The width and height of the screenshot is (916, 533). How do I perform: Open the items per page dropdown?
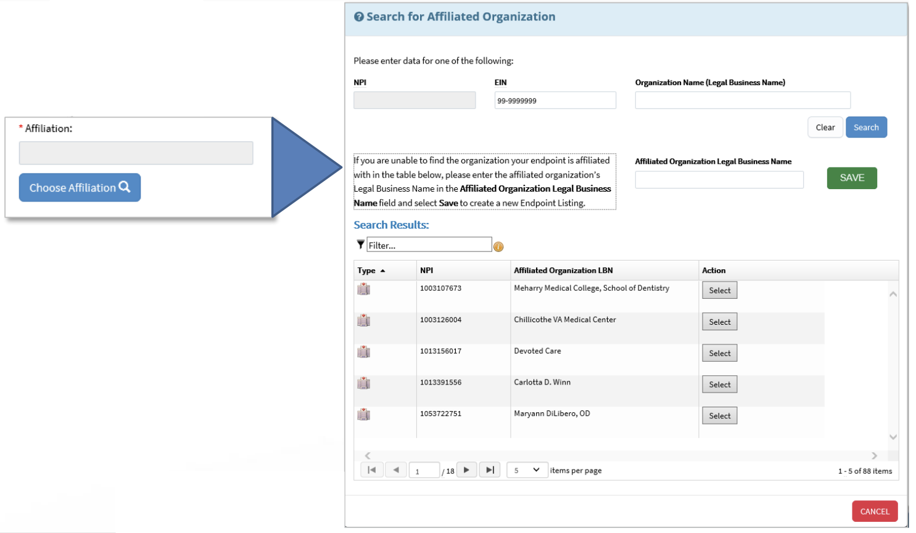click(x=527, y=470)
